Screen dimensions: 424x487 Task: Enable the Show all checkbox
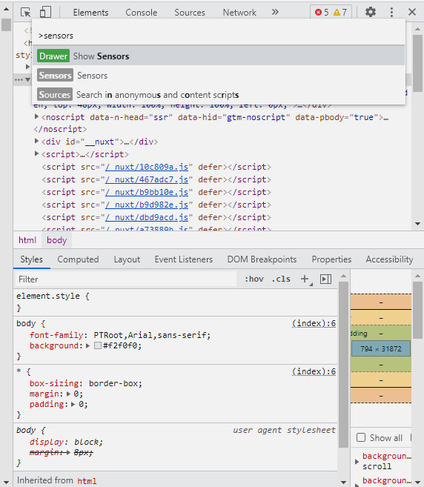[x=361, y=437]
